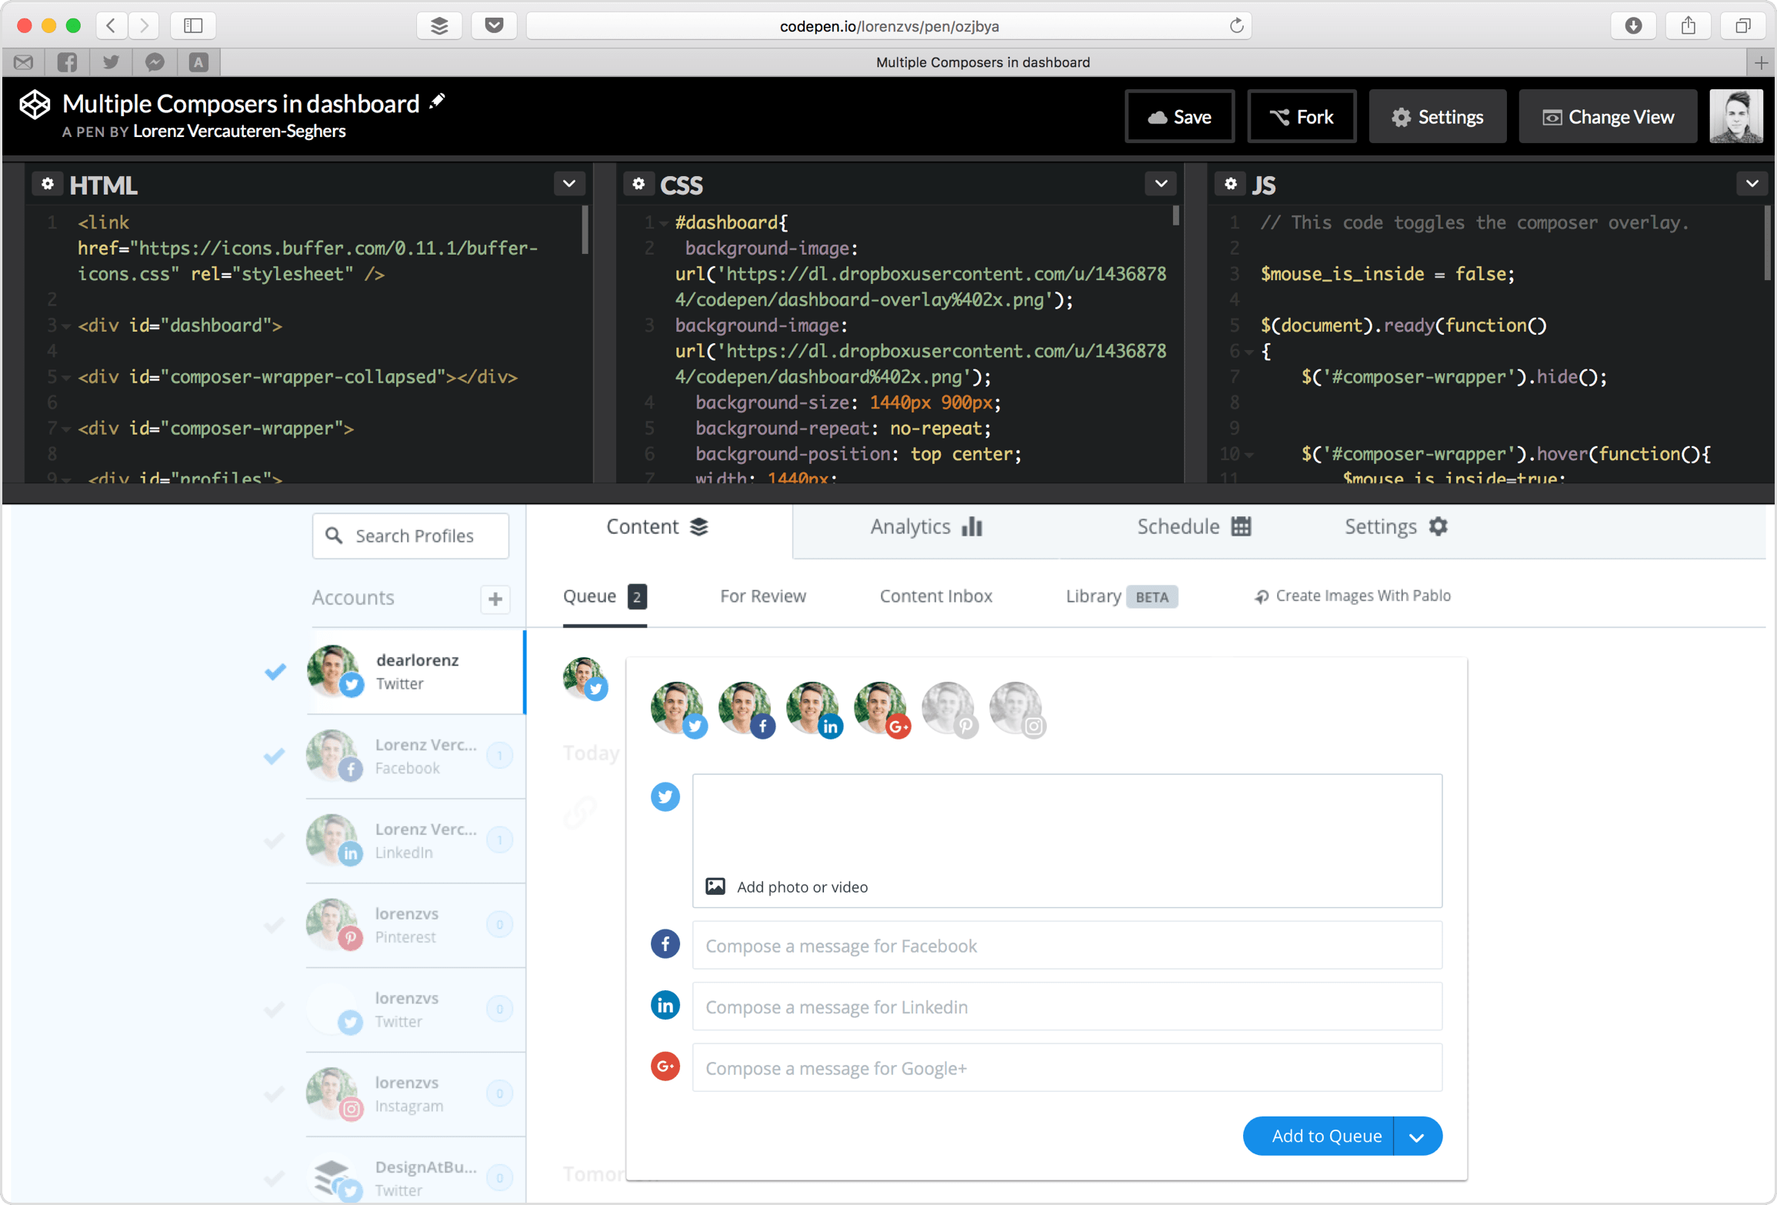
Task: Click the plus icon next to Accounts
Action: coord(495,599)
